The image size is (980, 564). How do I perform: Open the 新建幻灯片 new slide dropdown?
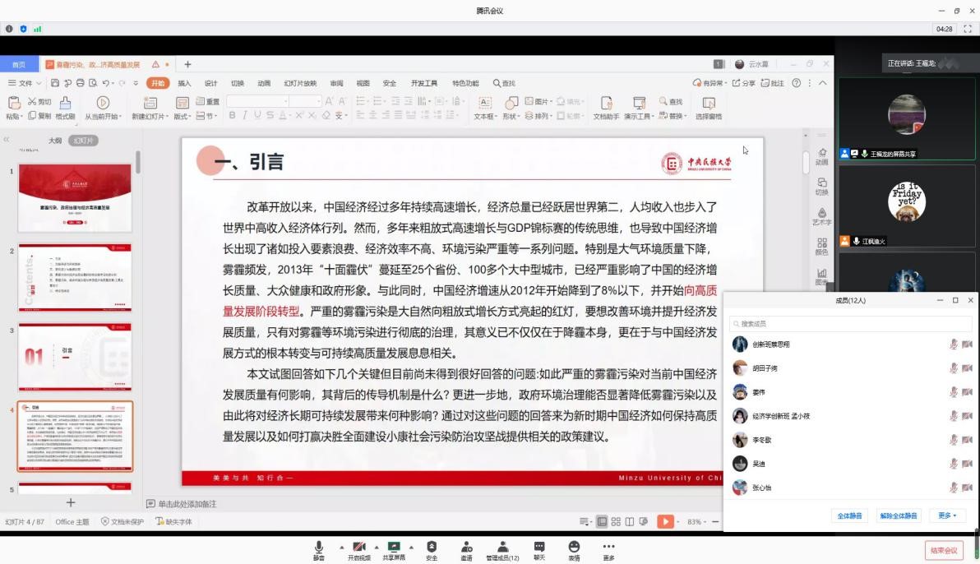coord(149,117)
